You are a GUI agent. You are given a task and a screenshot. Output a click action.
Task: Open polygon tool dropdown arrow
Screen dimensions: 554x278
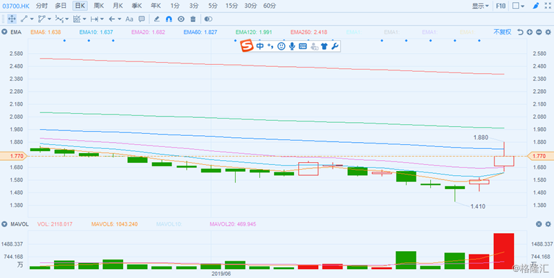click(50, 19)
